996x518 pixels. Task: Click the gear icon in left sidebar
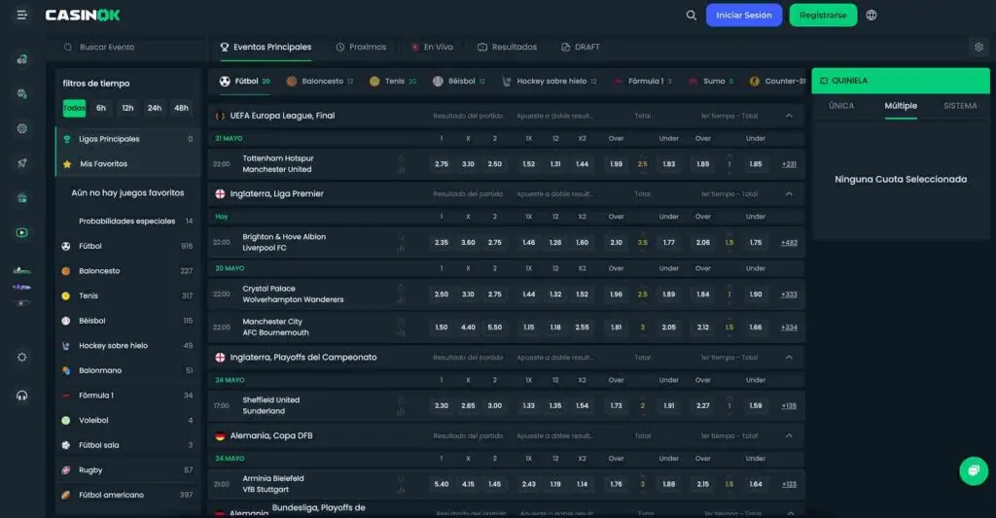(22, 357)
